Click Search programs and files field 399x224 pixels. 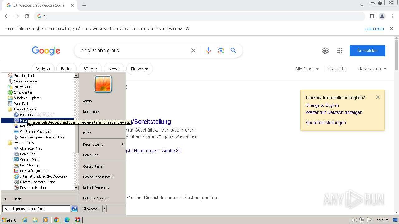point(36,209)
